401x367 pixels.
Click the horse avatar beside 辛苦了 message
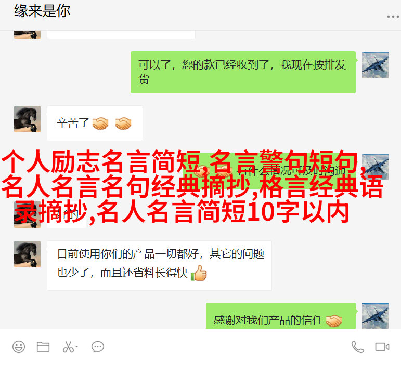[28, 119]
